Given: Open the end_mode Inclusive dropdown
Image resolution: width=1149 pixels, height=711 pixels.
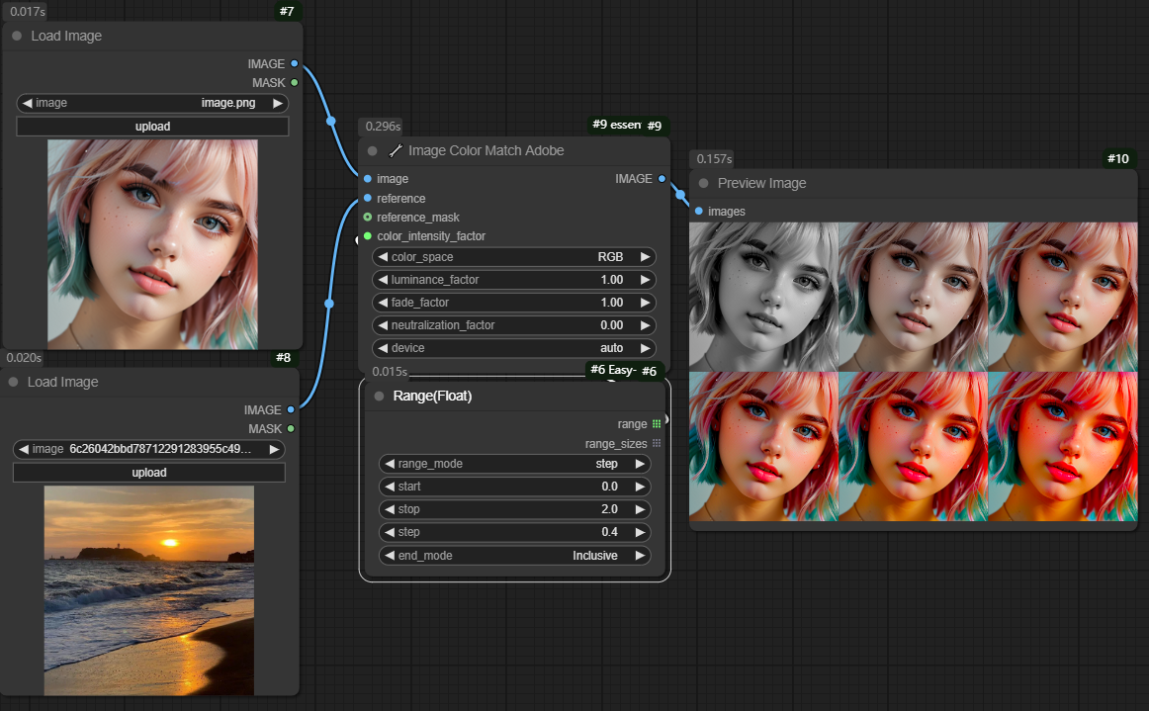Looking at the screenshot, I should [x=514, y=556].
